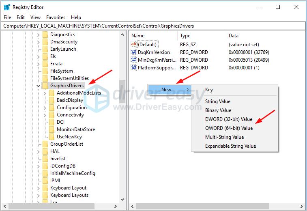Open the Edit menu
This screenshot has height=211, width=307.
21,17
